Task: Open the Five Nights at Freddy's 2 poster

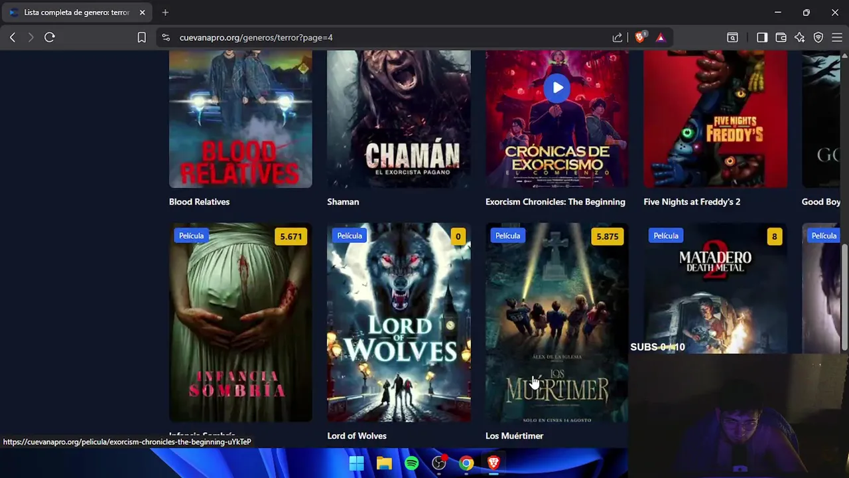Action: point(715,119)
